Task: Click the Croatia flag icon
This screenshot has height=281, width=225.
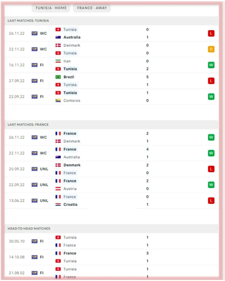Action: [x=58, y=205]
